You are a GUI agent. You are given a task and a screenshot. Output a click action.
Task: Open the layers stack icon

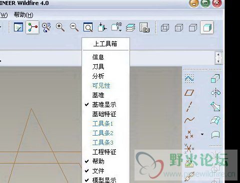pos(130,27)
